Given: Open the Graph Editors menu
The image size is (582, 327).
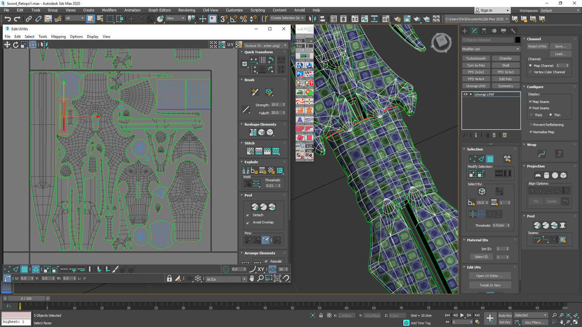Looking at the screenshot, I should pos(160,10).
